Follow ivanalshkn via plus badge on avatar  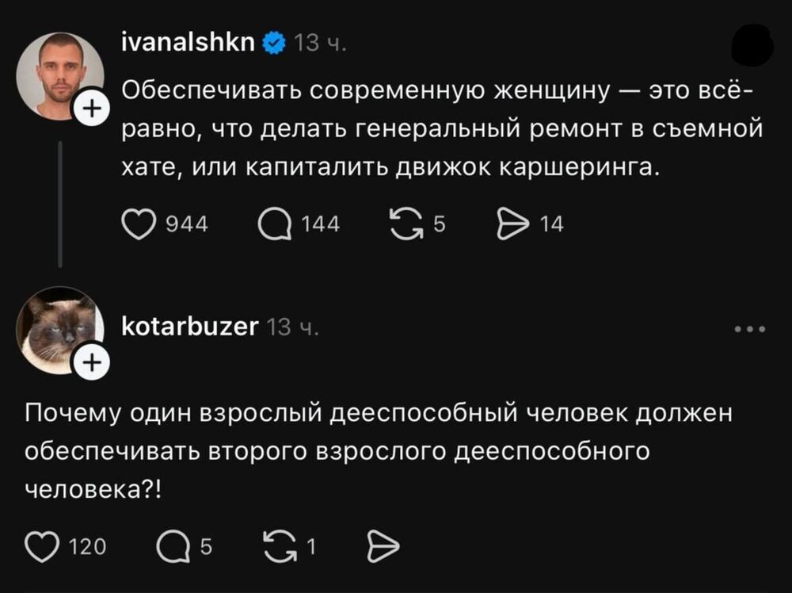coord(91,109)
